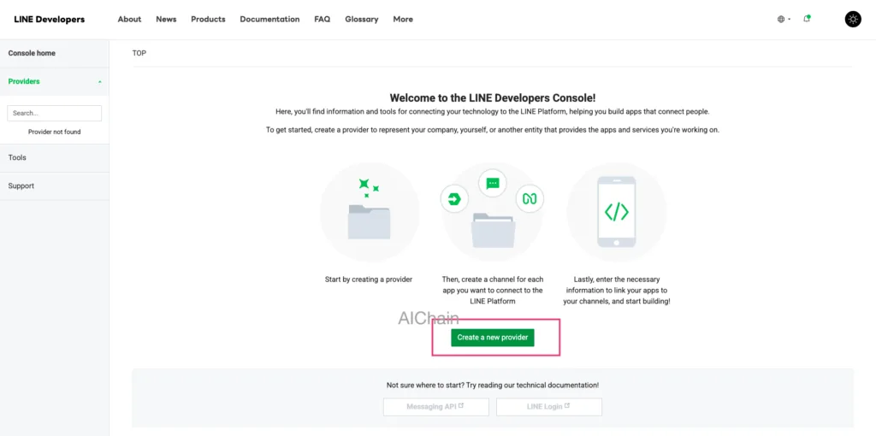
Task: Open the Glossary page
Action: click(x=361, y=19)
